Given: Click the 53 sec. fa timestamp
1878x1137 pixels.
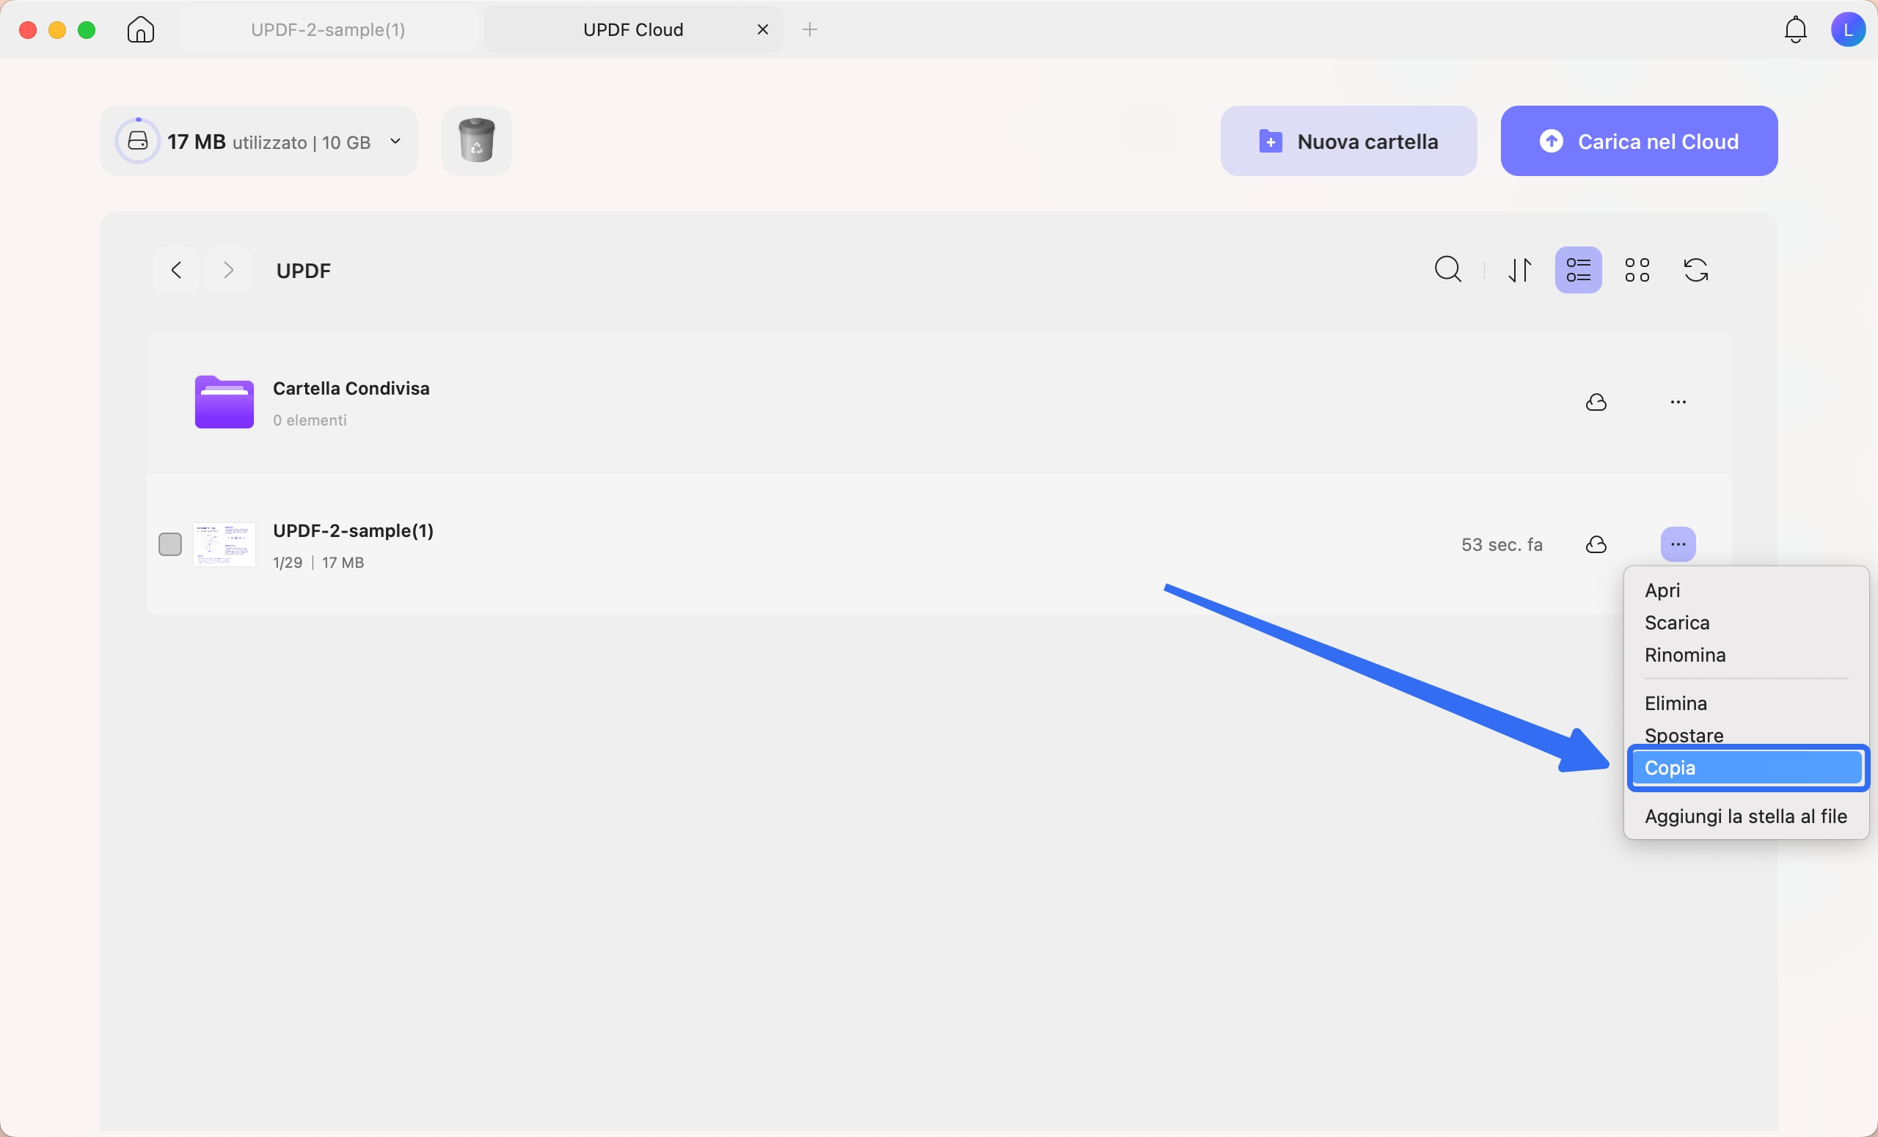Looking at the screenshot, I should click(x=1502, y=545).
